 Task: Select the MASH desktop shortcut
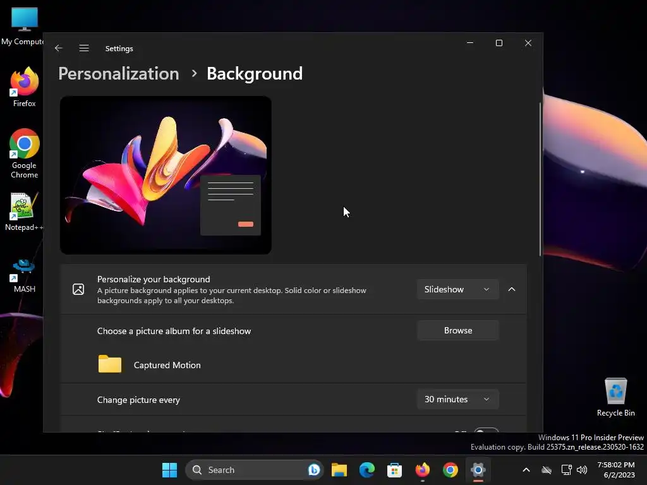(x=25, y=275)
